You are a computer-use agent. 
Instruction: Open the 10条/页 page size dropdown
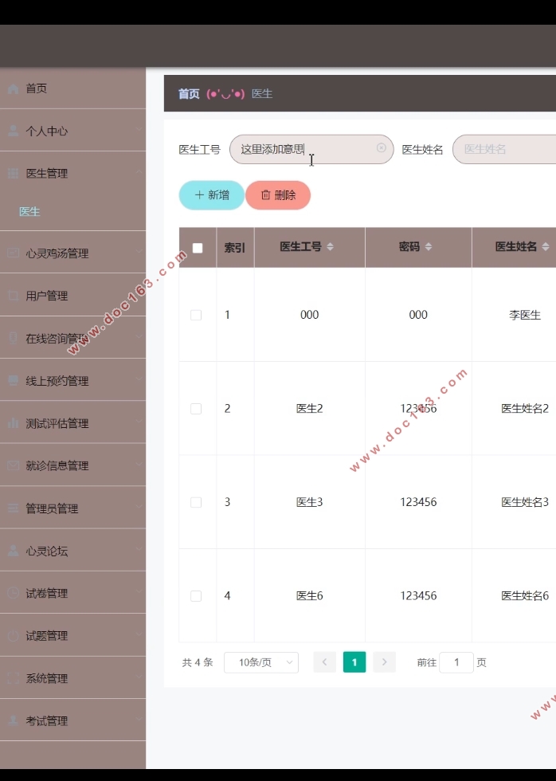261,662
